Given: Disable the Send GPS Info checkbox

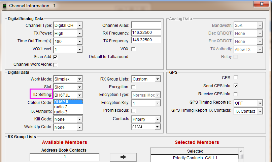Looking at the screenshot, I should (236, 86).
